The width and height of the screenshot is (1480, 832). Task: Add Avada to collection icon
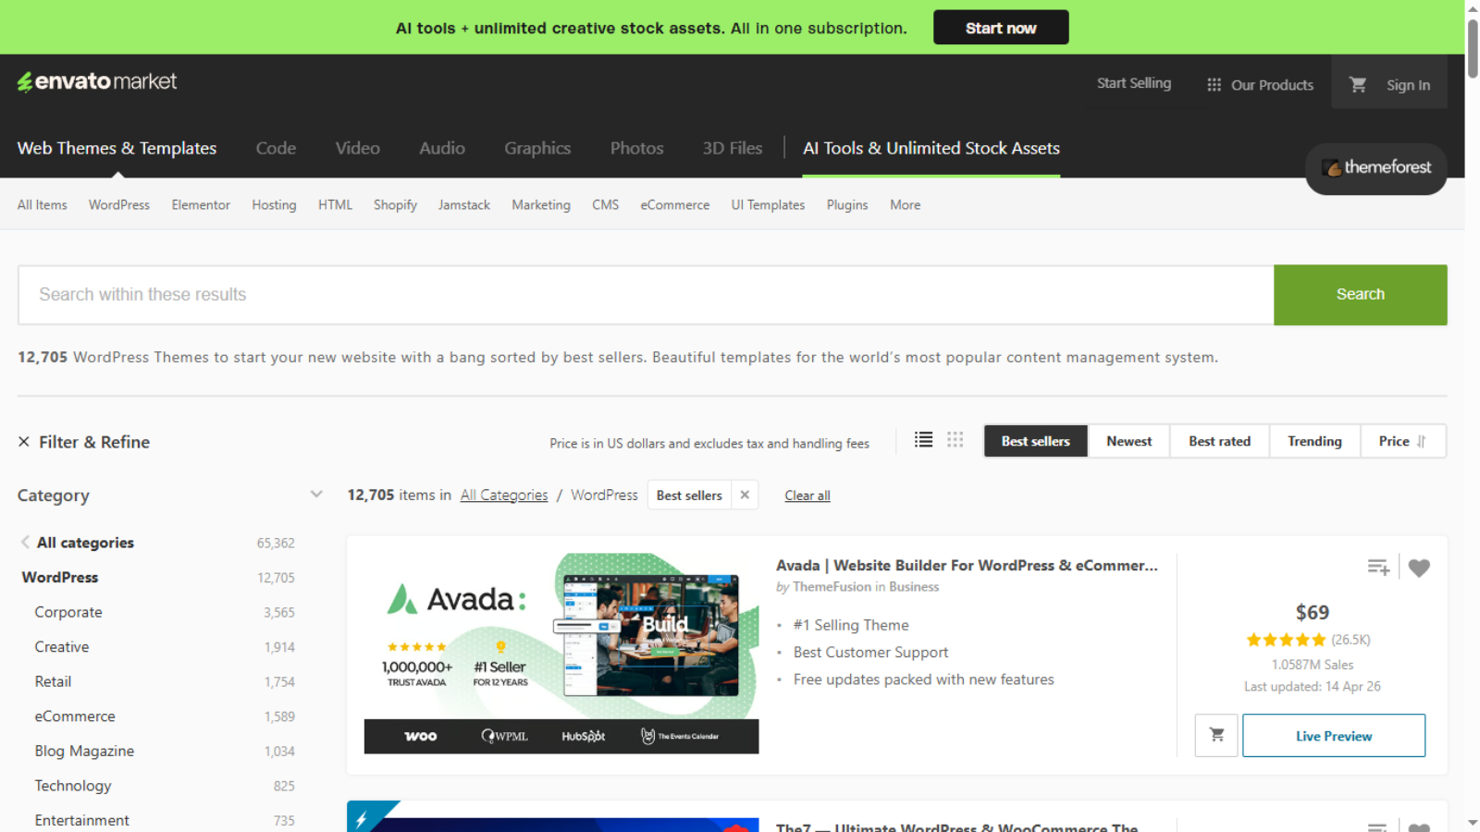[x=1378, y=568]
